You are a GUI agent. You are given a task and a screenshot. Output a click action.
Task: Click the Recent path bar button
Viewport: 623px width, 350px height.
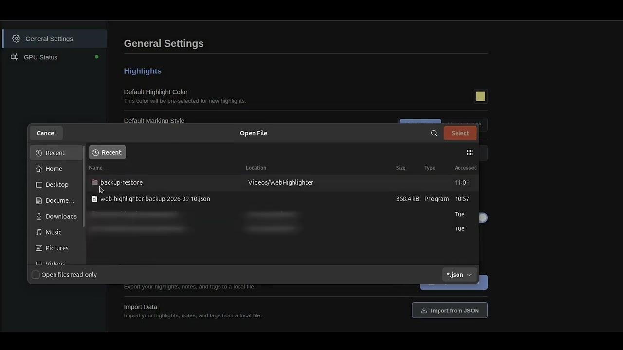(x=107, y=153)
